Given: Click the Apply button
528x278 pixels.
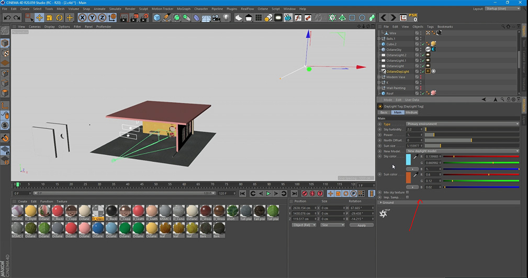Looking at the screenshot, I should pos(361,225).
